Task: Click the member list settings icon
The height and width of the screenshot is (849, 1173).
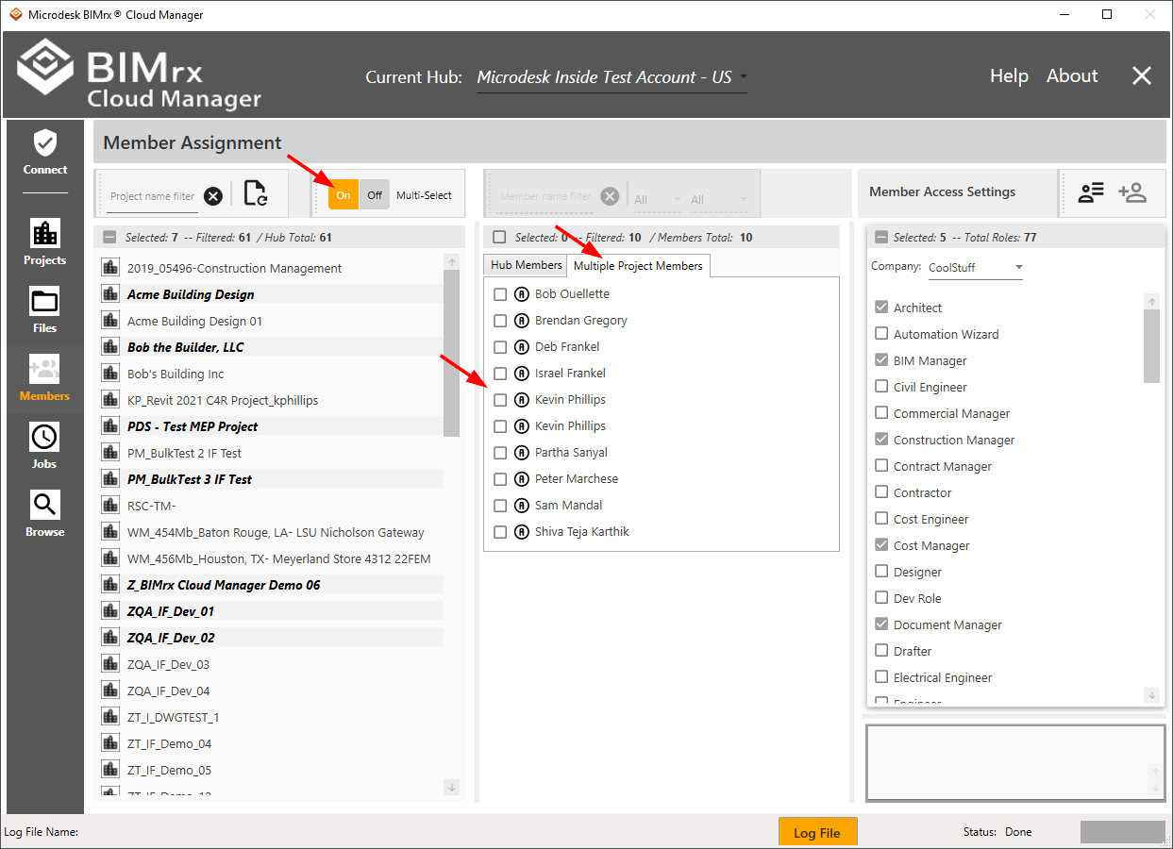Action: coord(1091,192)
